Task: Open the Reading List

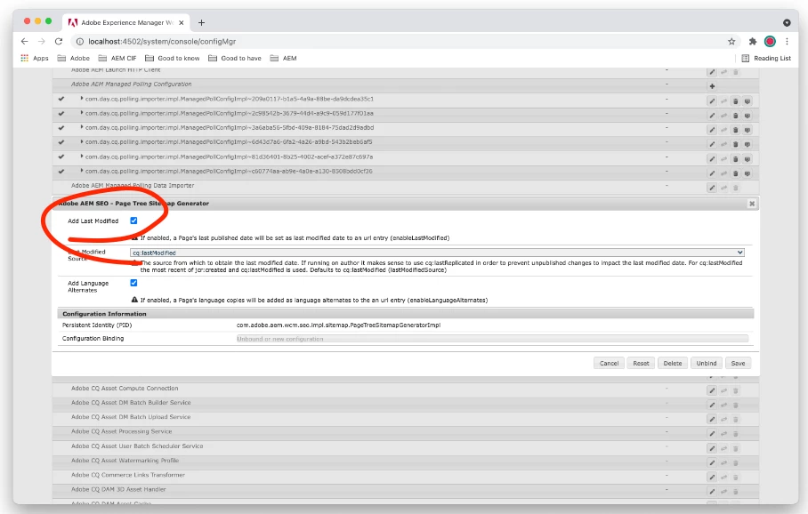Action: (x=766, y=58)
